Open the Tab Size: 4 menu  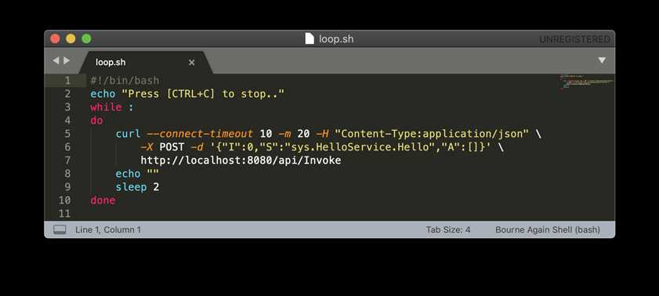click(x=448, y=229)
